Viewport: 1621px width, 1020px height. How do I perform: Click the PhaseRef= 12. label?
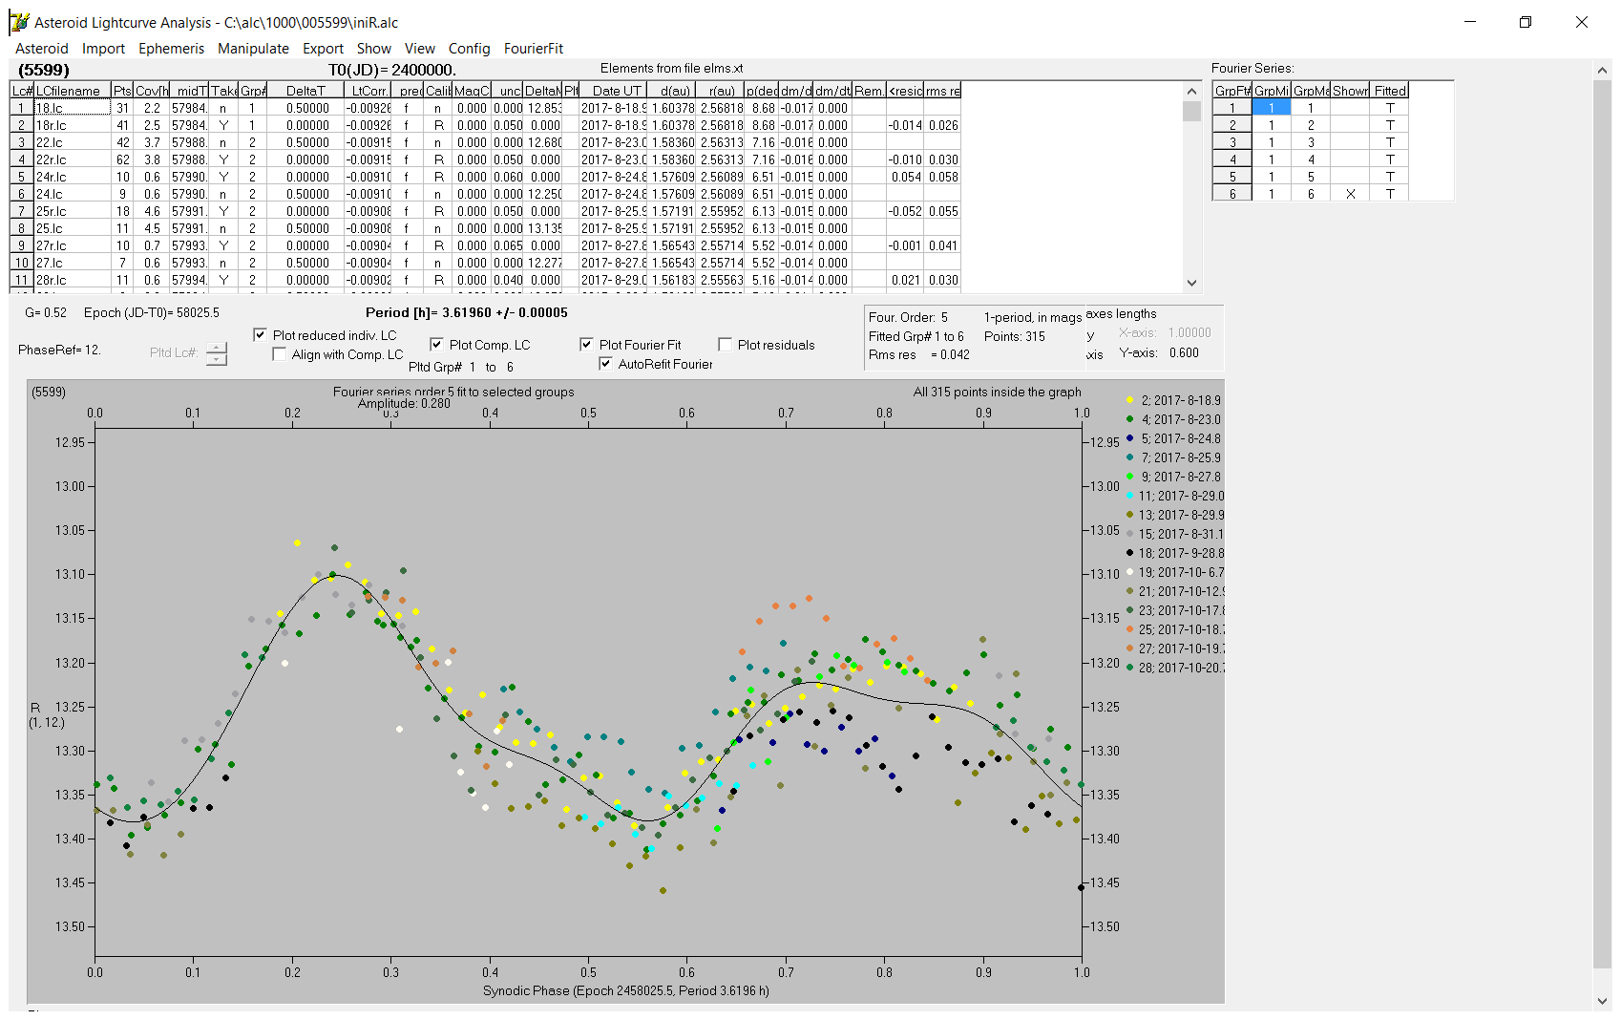(59, 350)
